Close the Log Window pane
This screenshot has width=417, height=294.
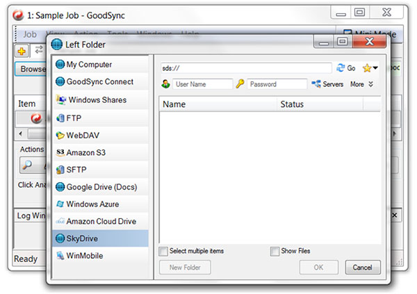[x=395, y=215]
